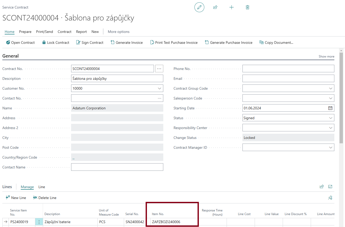Viewport: 345px width, 227px height.
Task: Click the share icon in page header
Action: [x=215, y=7]
